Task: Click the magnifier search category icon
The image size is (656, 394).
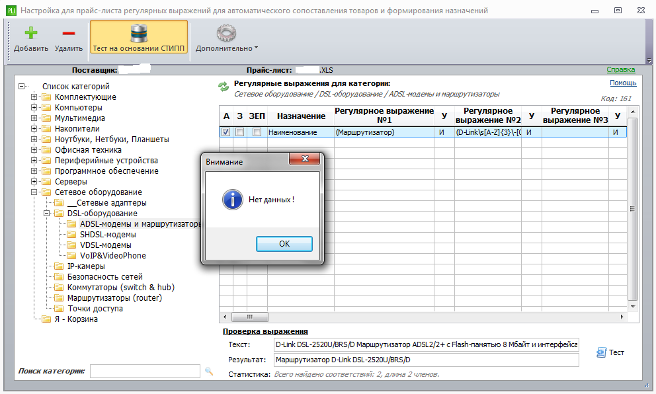Action: pyautogui.click(x=209, y=371)
